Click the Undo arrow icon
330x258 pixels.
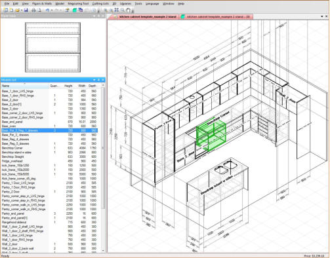point(47,10)
